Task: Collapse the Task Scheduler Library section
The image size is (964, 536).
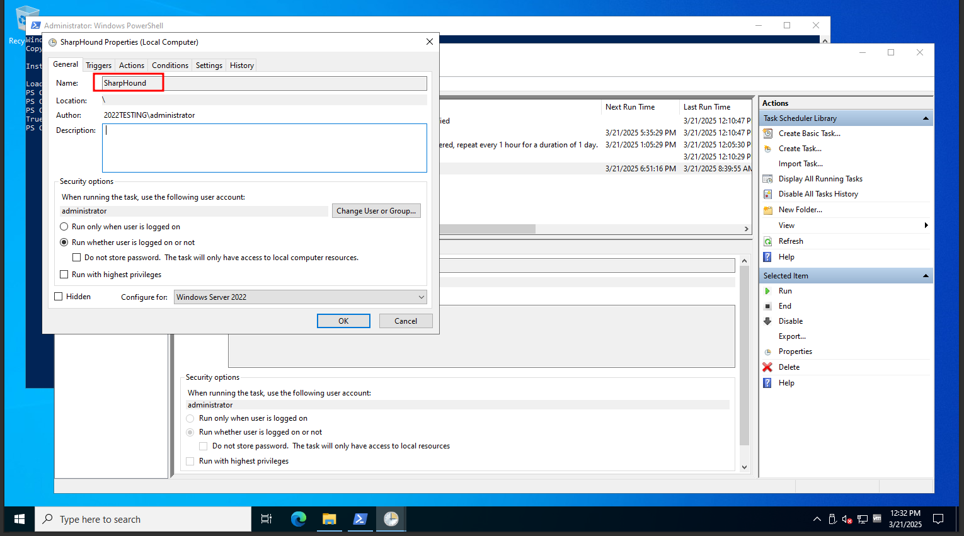Action: 926,118
